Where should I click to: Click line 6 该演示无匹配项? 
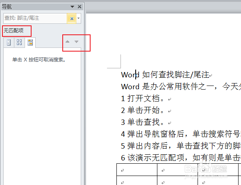pyautogui.click(x=181, y=158)
